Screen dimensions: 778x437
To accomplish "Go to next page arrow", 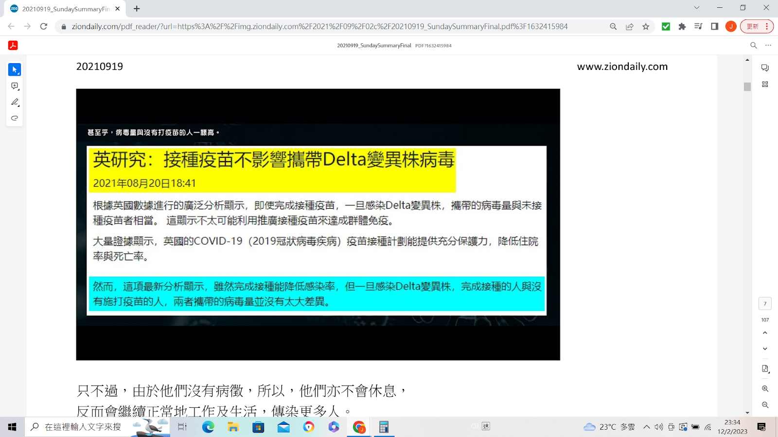I will click(765, 349).
